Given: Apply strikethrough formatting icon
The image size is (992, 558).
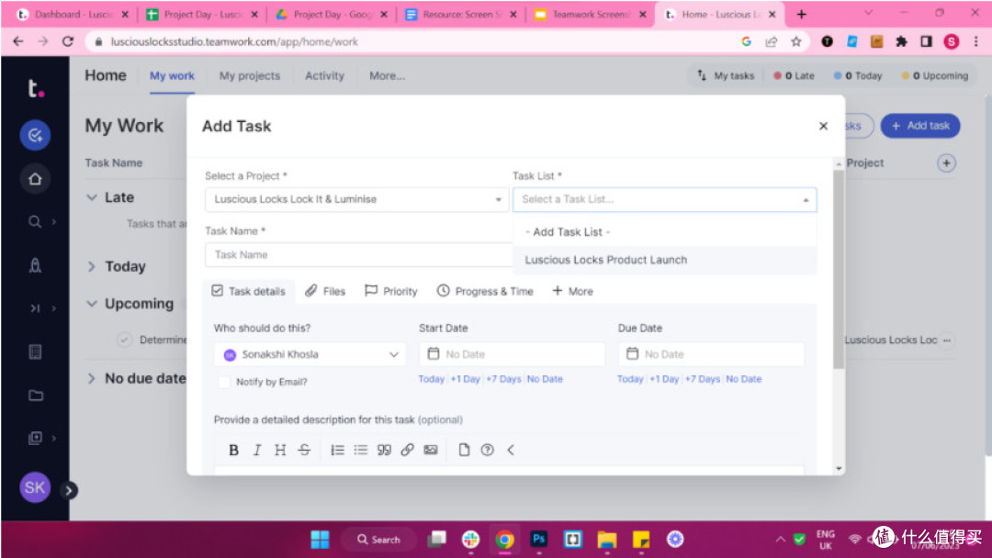Looking at the screenshot, I should click(x=304, y=450).
